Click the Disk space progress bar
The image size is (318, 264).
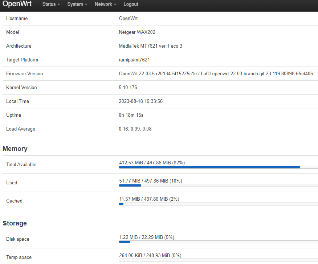point(219,242)
